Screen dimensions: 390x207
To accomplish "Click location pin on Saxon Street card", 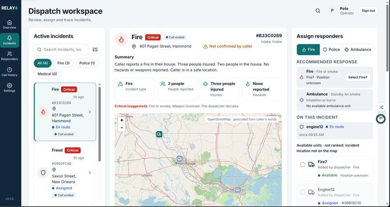I will click(x=54, y=170).
